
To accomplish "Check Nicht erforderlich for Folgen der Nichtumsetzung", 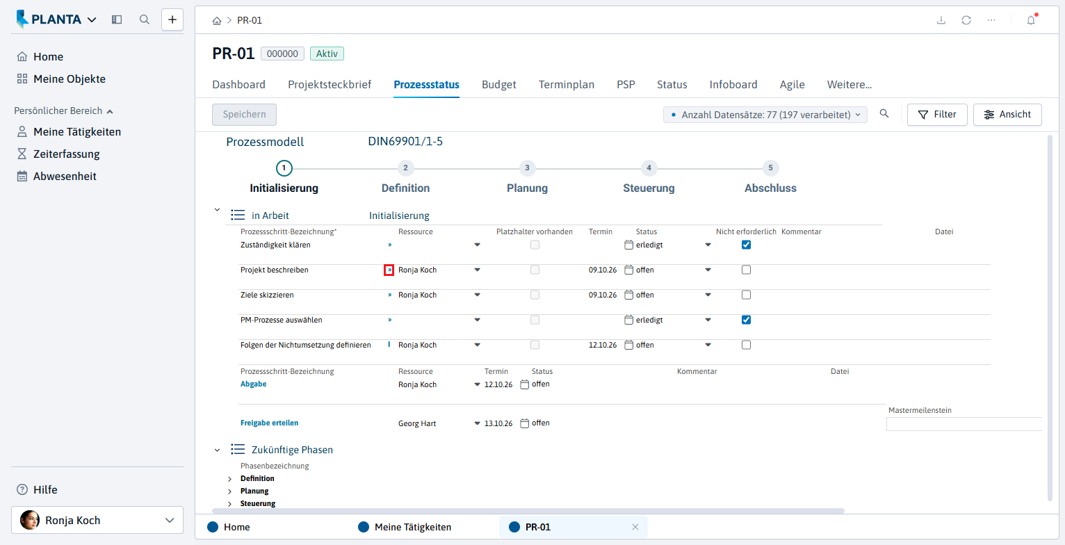I will click(x=746, y=345).
